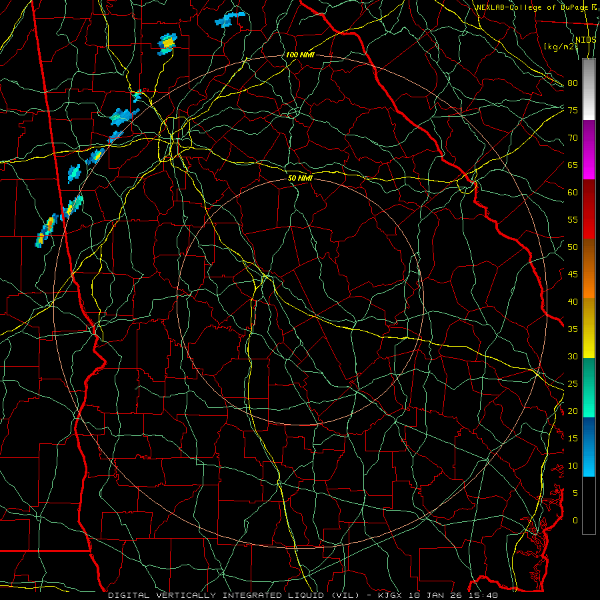Select the 35 value on the color scale
Viewport: 600px width, 600px height.
[573, 329]
